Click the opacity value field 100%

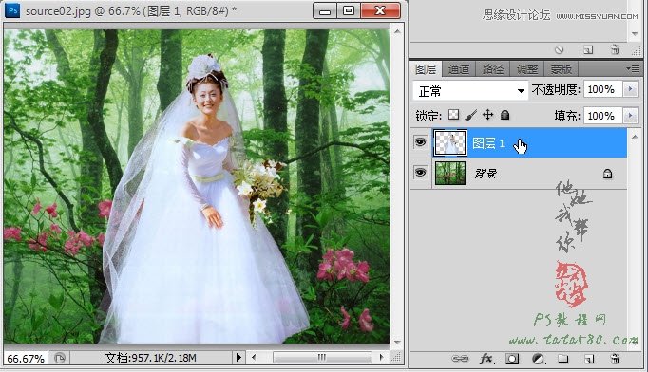click(602, 89)
